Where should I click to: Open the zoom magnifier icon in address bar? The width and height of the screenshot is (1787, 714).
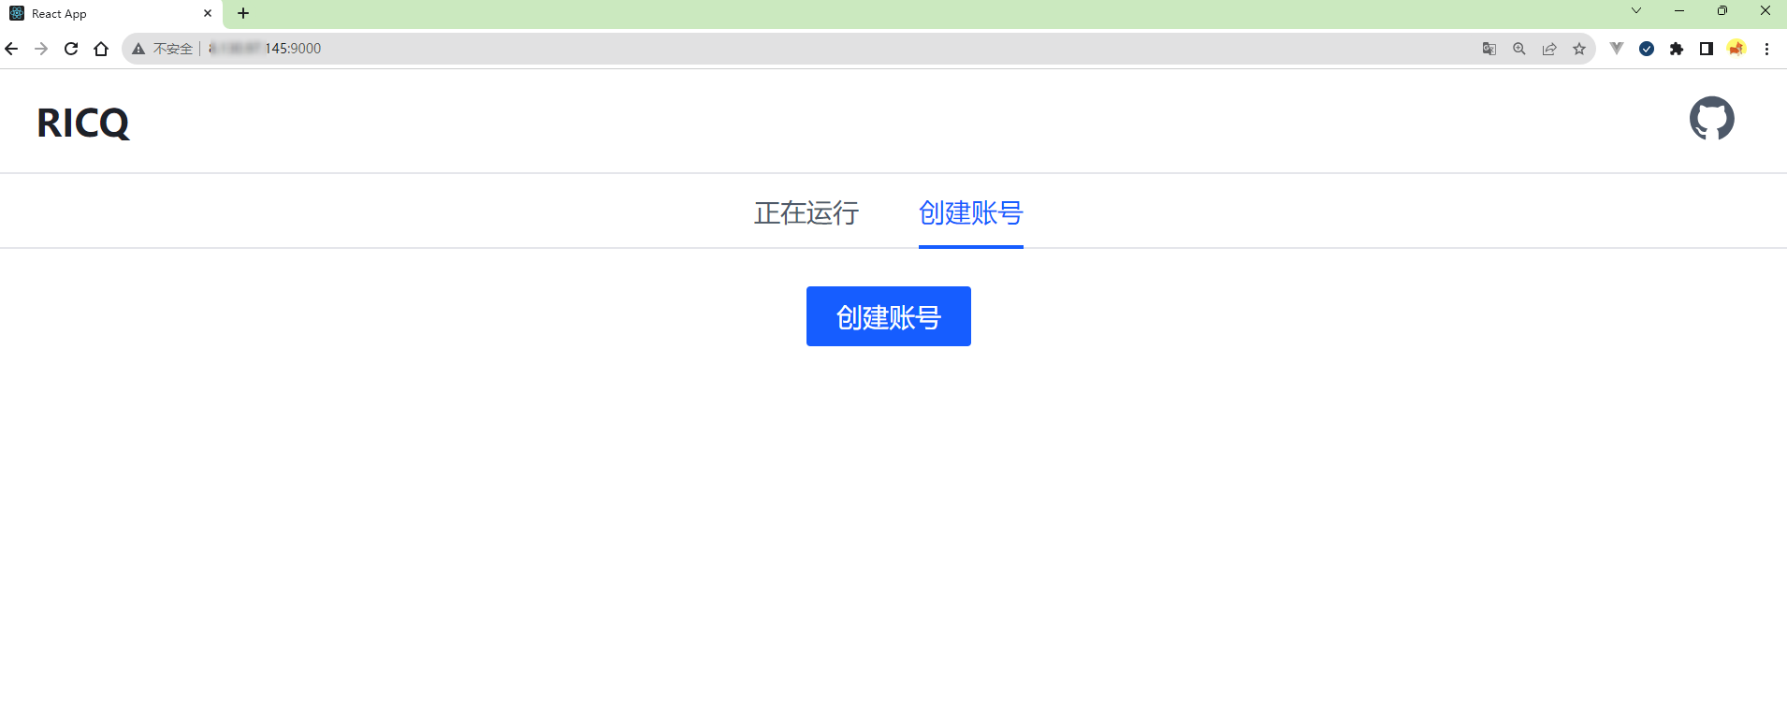tap(1519, 49)
